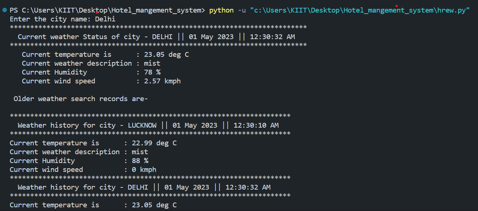478x211 pixels.
Task: Click the "Enter the city name: Delhi" input line
Action: click(x=62, y=19)
